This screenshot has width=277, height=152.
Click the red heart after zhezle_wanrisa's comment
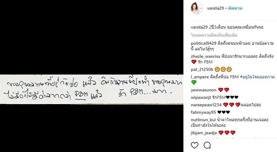click(194, 62)
